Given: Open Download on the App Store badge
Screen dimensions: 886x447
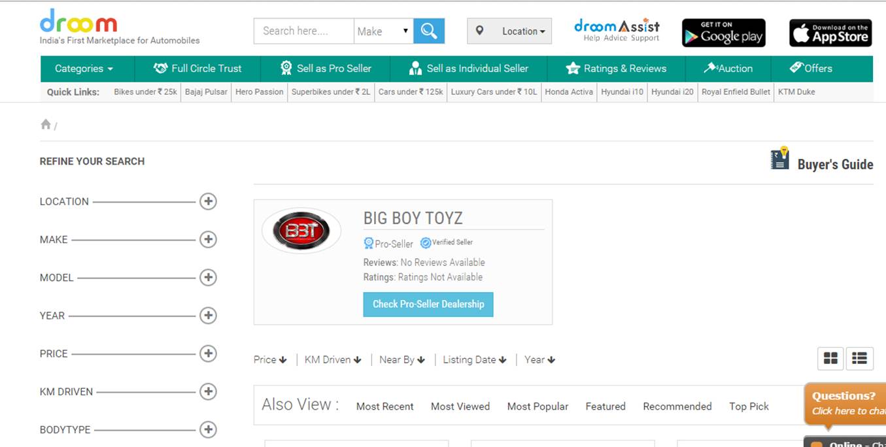Looking at the screenshot, I should [830, 33].
